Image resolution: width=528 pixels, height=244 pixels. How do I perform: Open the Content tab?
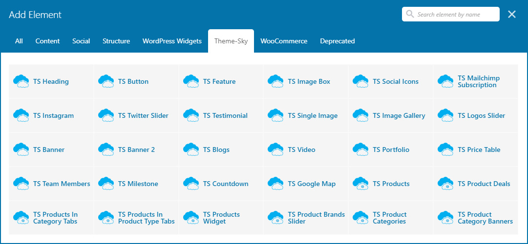tap(47, 41)
